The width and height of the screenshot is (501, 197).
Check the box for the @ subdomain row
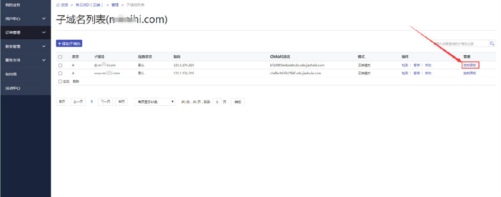60,65
